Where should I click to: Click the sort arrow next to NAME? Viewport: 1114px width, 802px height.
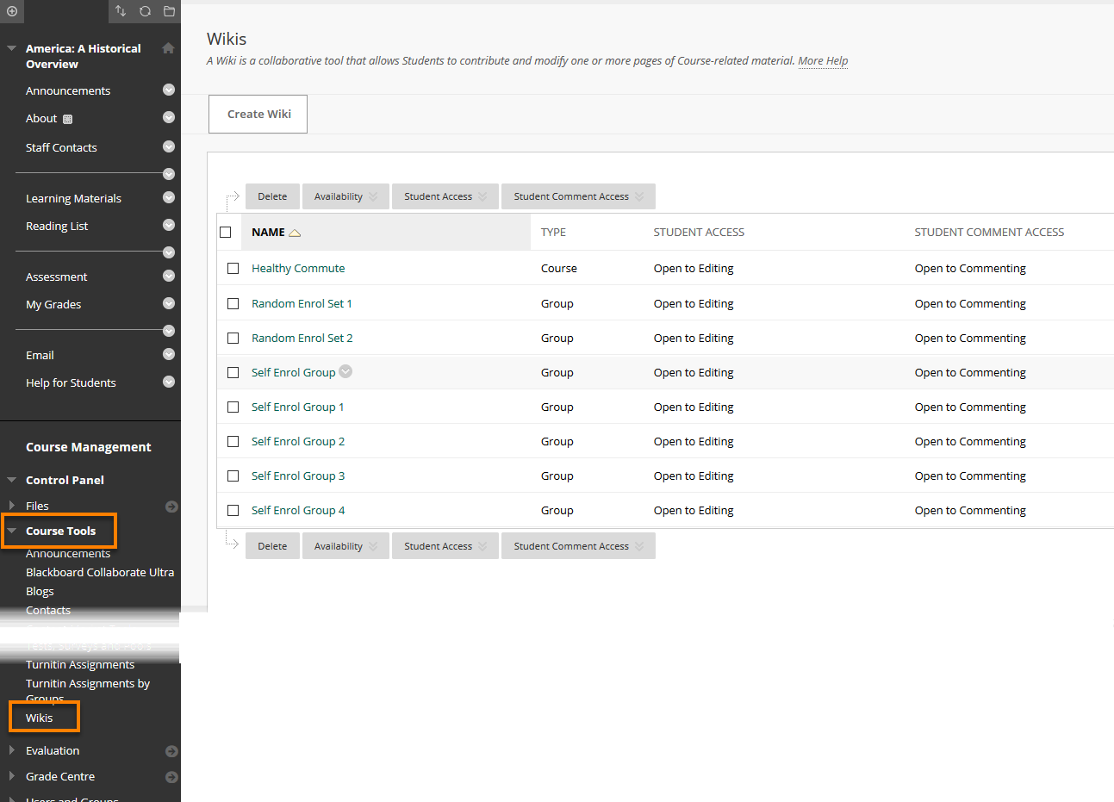pyautogui.click(x=295, y=233)
